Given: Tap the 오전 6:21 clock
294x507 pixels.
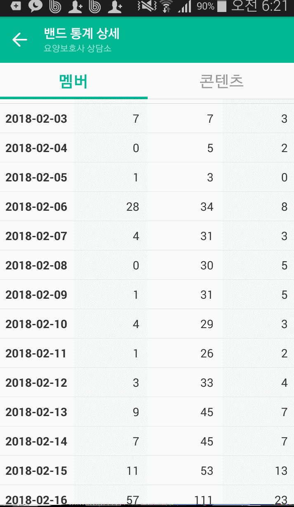Looking at the screenshot, I should (x=259, y=6).
